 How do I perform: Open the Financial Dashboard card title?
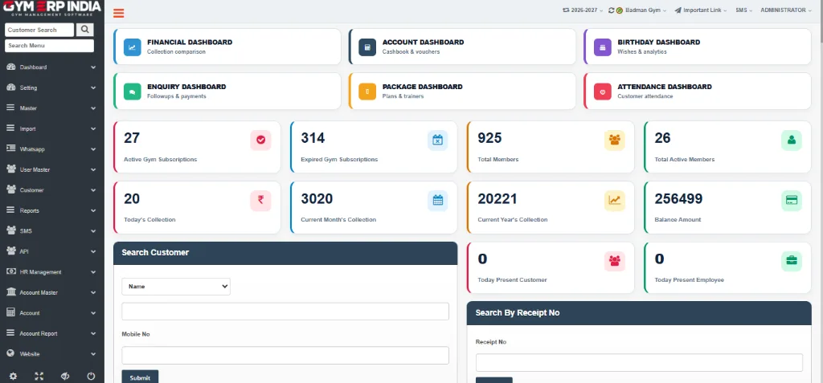(190, 42)
